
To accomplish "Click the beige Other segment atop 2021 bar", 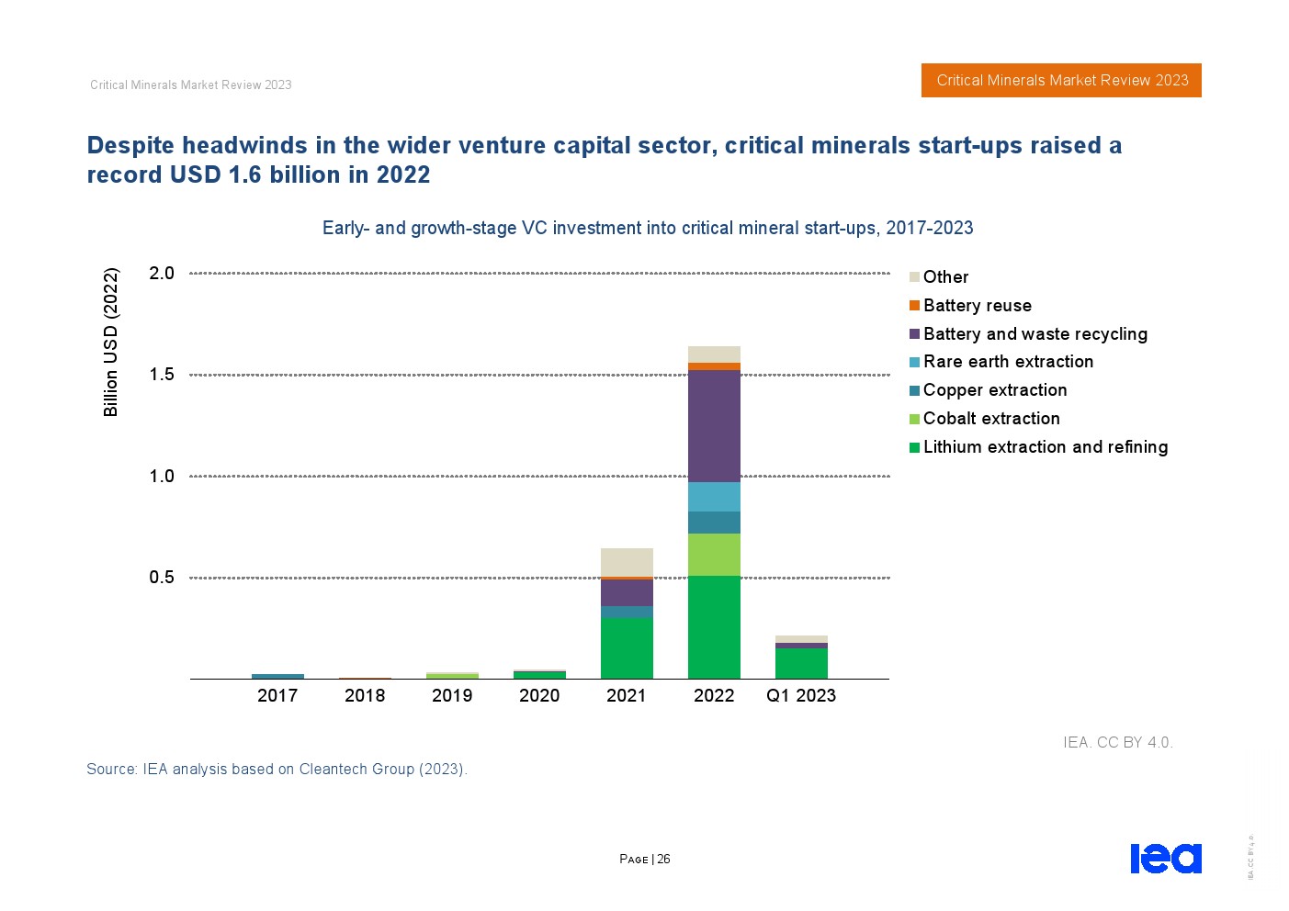I will point(627,562).
